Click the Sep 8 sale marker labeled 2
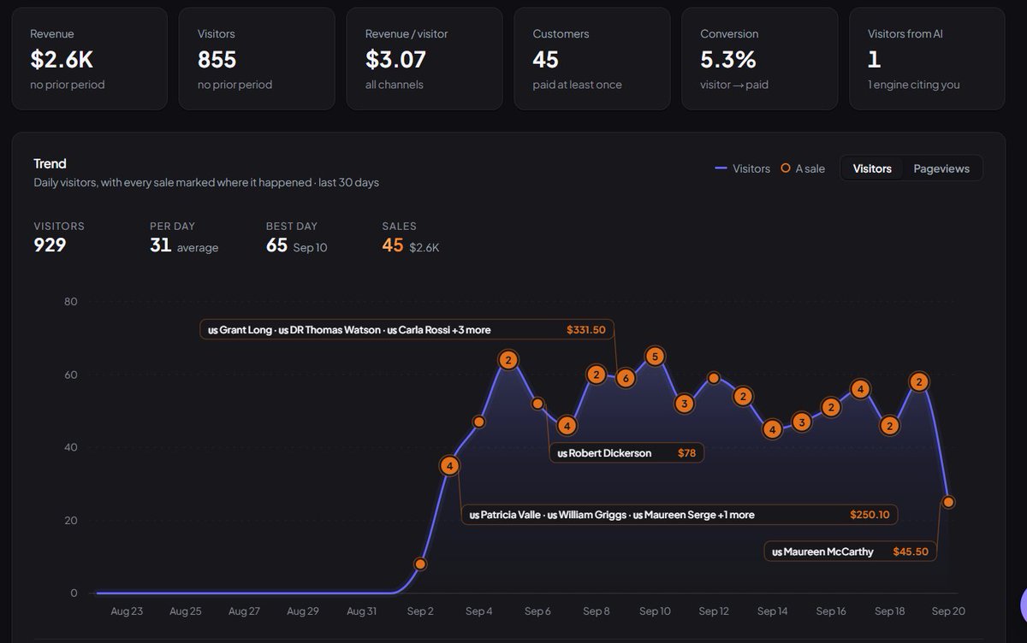 597,375
